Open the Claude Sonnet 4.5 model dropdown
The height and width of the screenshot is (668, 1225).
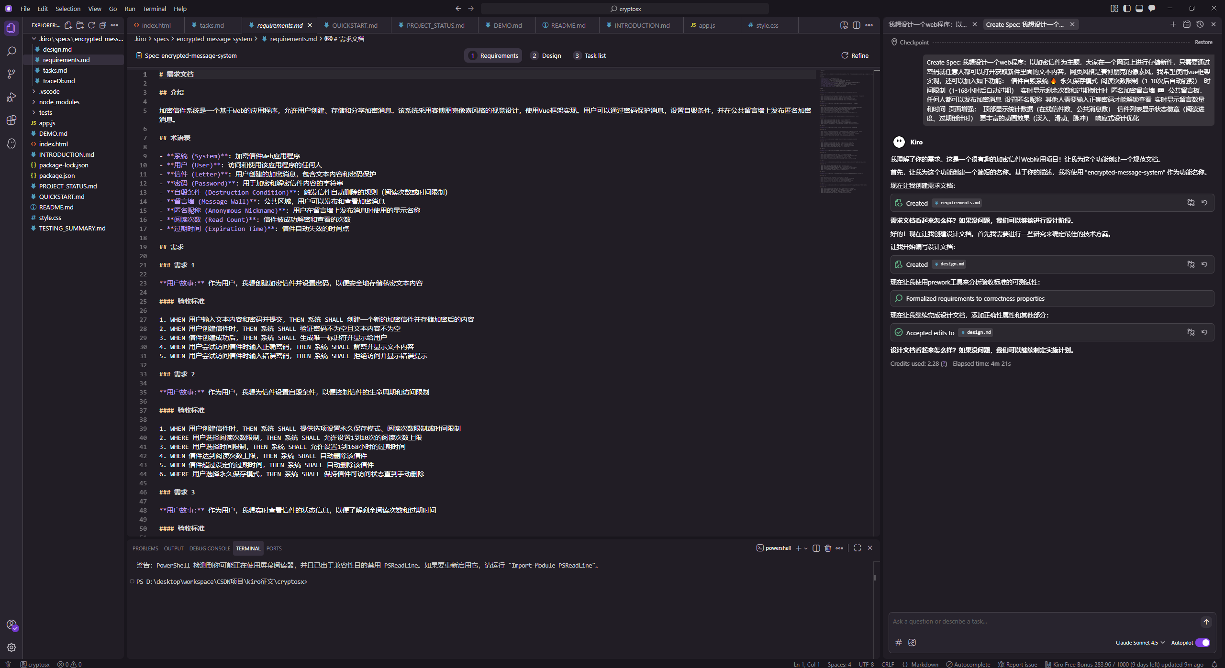(1140, 643)
